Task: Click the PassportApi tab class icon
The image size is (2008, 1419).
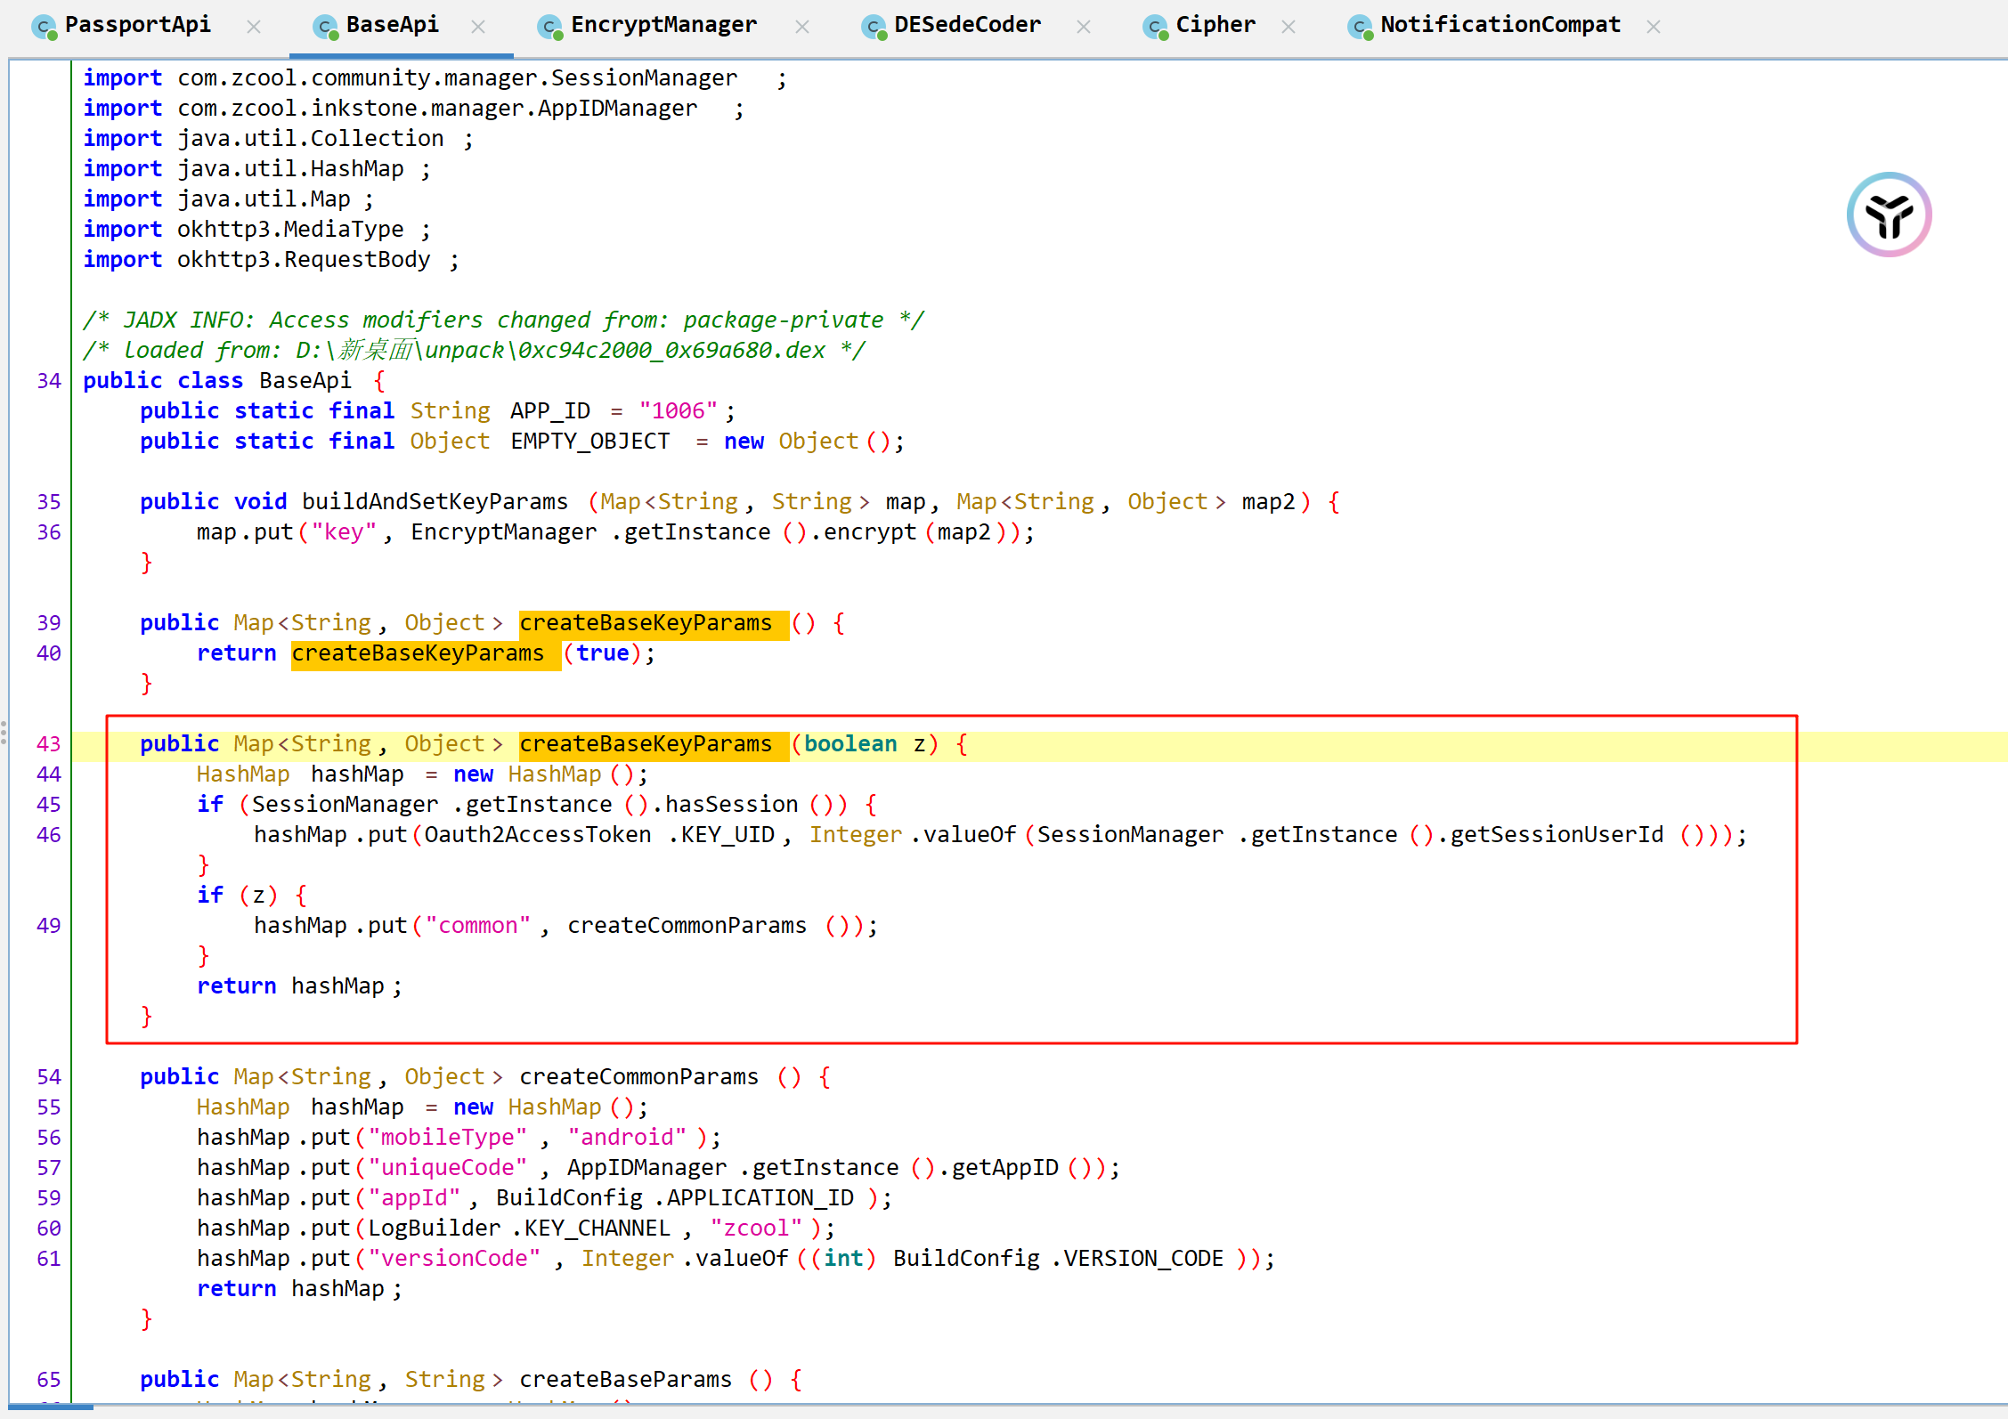Action: 44,27
